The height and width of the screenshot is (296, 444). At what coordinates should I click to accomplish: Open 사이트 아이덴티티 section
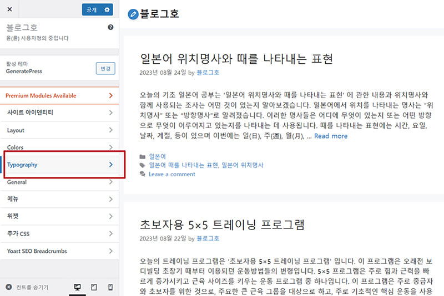click(59, 113)
